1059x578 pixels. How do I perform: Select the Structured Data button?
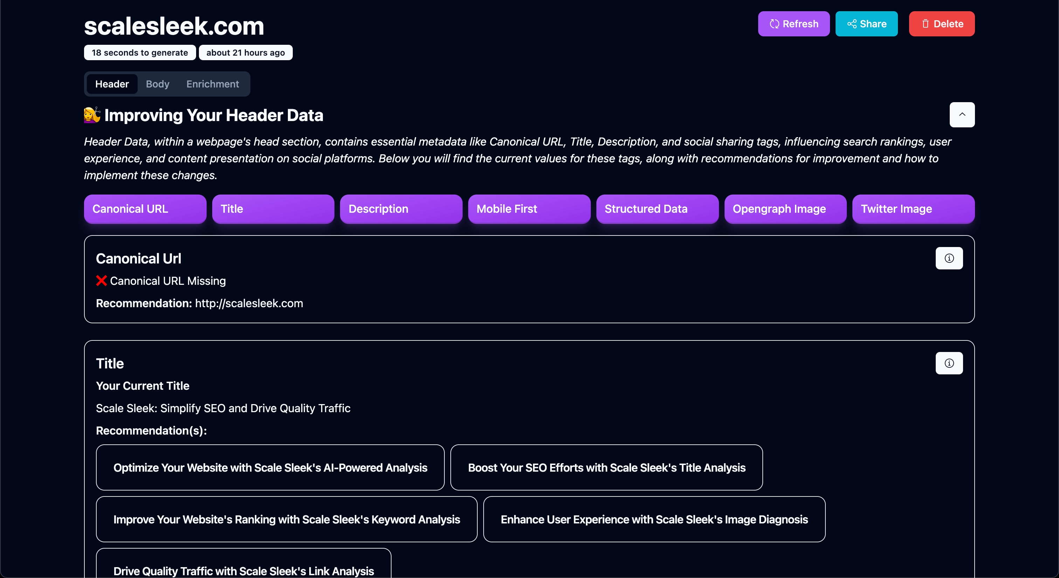point(657,209)
